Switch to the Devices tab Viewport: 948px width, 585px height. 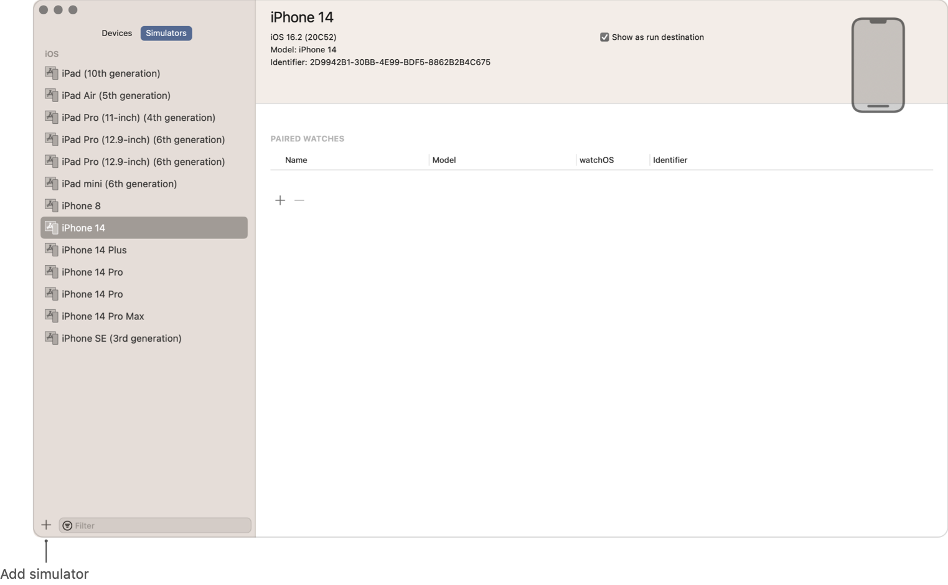pyautogui.click(x=116, y=33)
